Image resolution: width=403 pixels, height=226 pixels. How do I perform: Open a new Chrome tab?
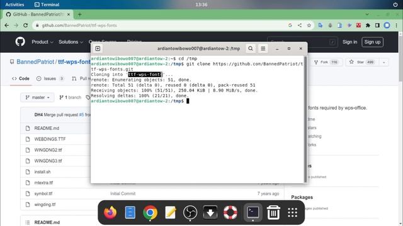[80, 14]
